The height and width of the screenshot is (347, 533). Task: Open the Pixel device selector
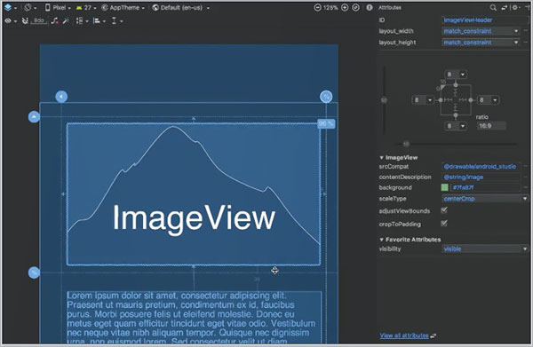(58, 7)
